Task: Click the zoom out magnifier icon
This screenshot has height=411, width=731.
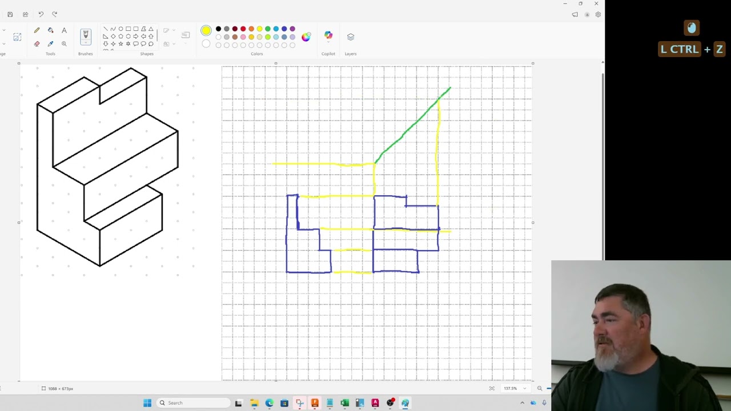Action: [x=540, y=388]
